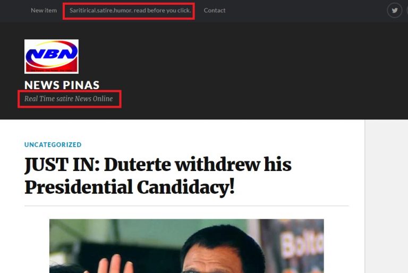
Task: Click the NEWS PINAS site title
Action: tap(62, 85)
